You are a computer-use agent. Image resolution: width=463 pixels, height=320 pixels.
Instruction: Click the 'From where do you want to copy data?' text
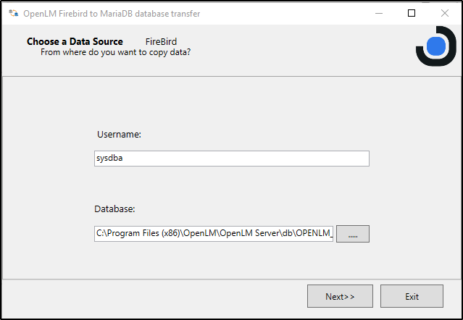(115, 52)
